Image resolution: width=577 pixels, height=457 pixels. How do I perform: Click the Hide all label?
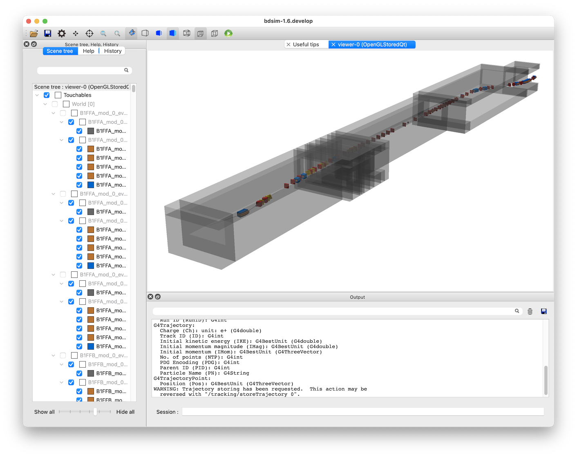(x=125, y=412)
